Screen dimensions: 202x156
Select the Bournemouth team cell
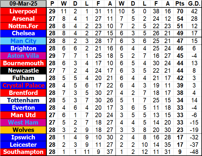pos(23,63)
